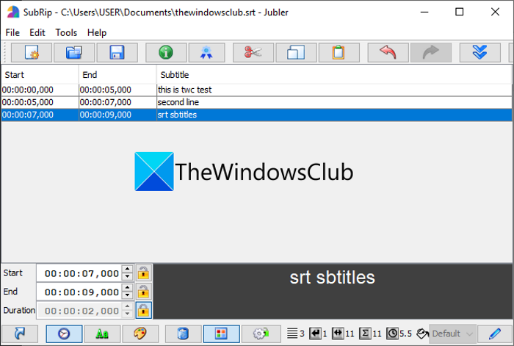Toggle the Duration time lock
The height and width of the screenshot is (346, 514).
[x=144, y=310]
